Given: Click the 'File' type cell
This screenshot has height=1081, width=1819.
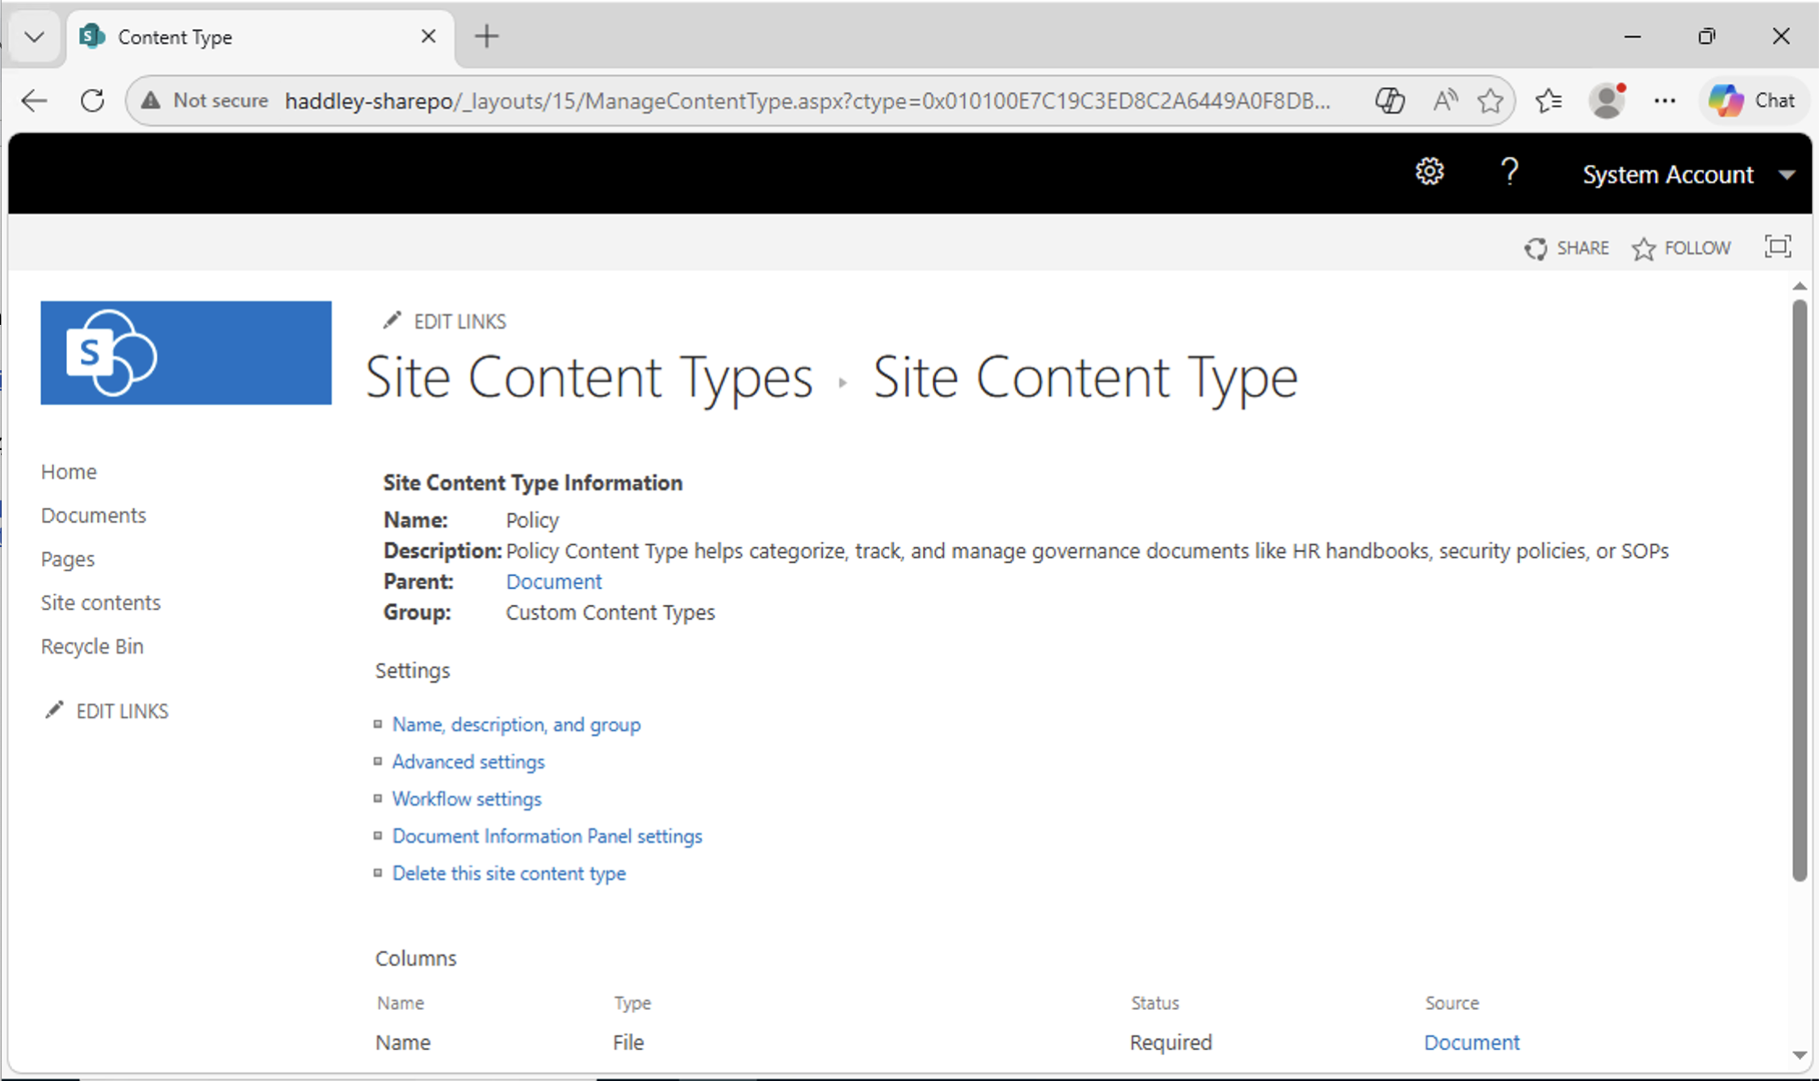Looking at the screenshot, I should point(628,1042).
